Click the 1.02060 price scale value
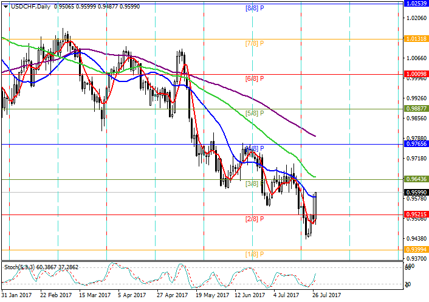The width and height of the screenshot is (429, 302). pyautogui.click(x=416, y=18)
